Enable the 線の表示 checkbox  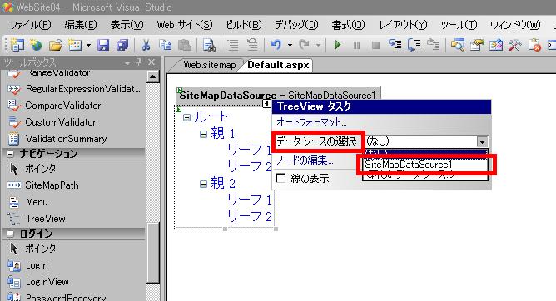(x=280, y=178)
